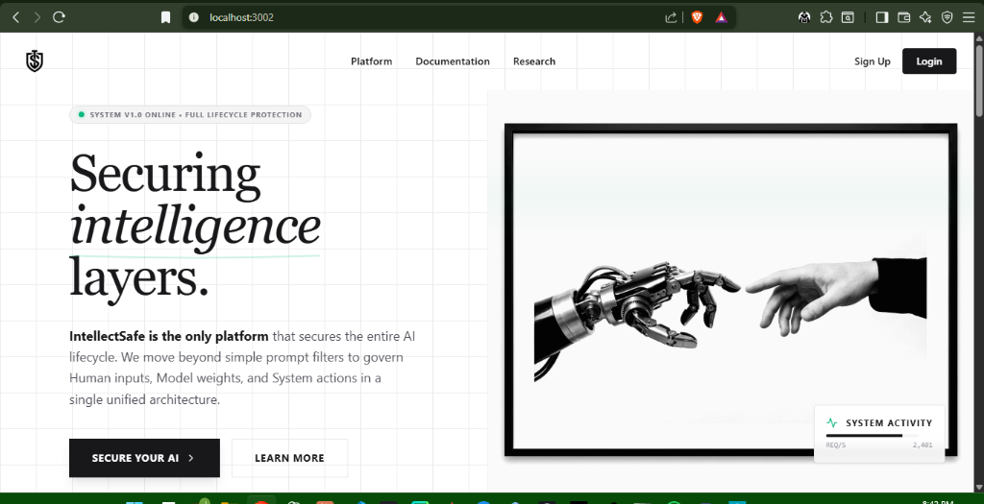The height and width of the screenshot is (504, 984).
Task: Toggle the browser sidebar panel
Action: (x=881, y=17)
